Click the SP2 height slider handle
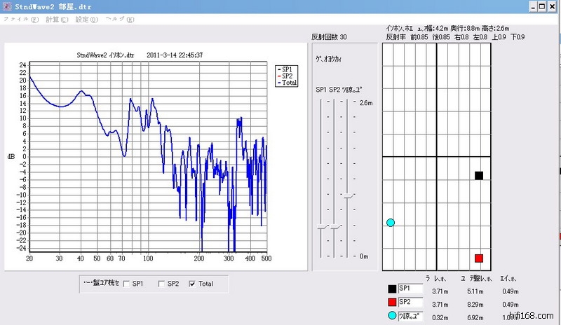This screenshot has height=325, width=561. [x=334, y=228]
